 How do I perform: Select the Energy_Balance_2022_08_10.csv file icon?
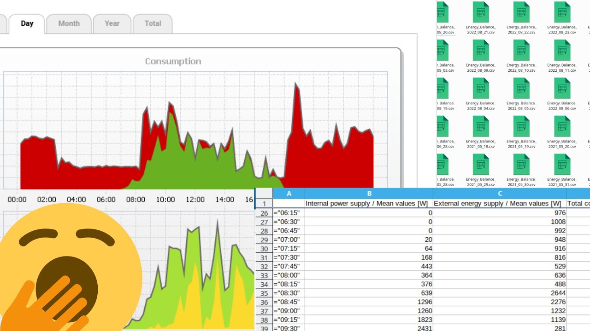coord(521,50)
